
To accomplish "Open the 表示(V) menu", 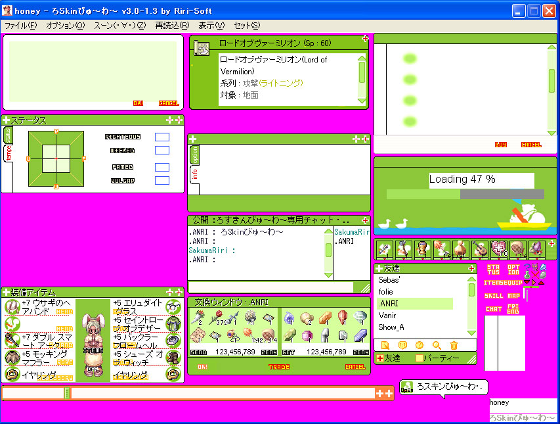I will [x=211, y=26].
